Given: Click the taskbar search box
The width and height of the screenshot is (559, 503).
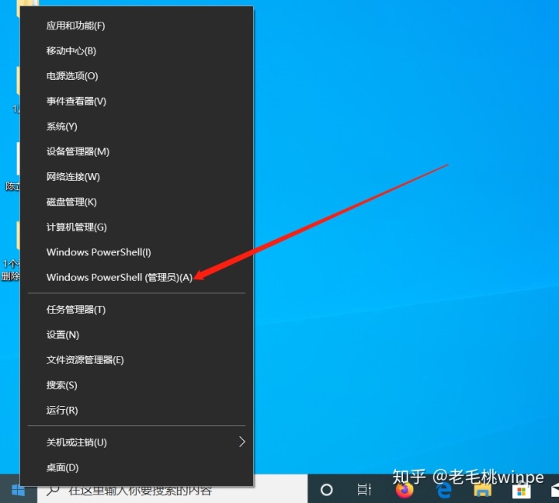Looking at the screenshot, I should (172, 490).
